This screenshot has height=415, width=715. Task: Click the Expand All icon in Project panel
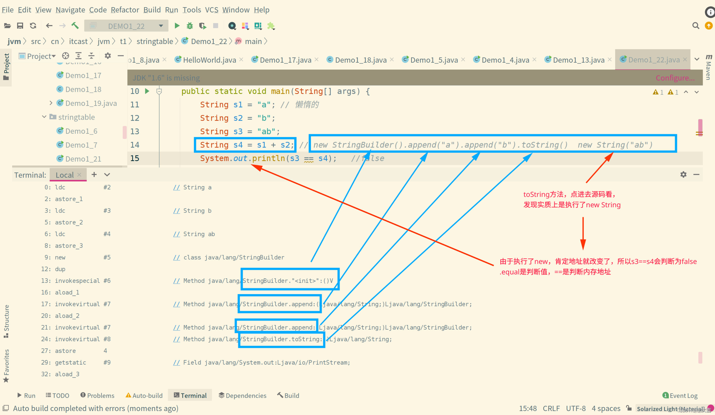[79, 56]
